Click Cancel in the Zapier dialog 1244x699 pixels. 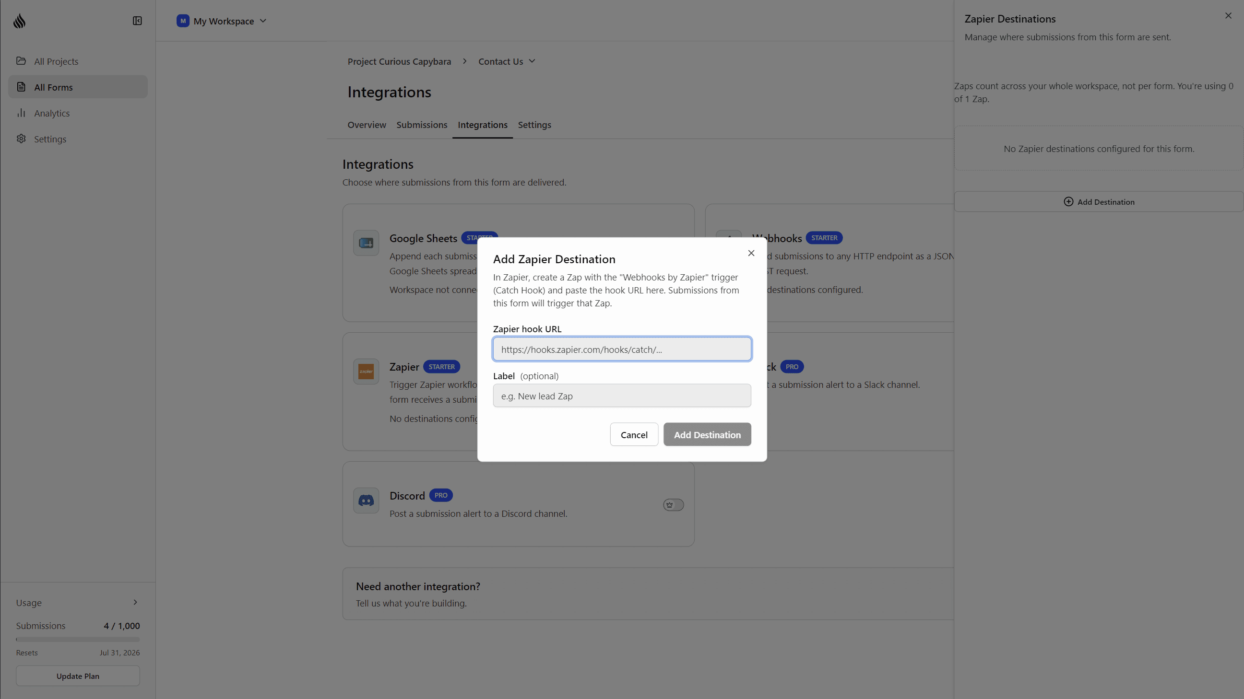tap(634, 434)
